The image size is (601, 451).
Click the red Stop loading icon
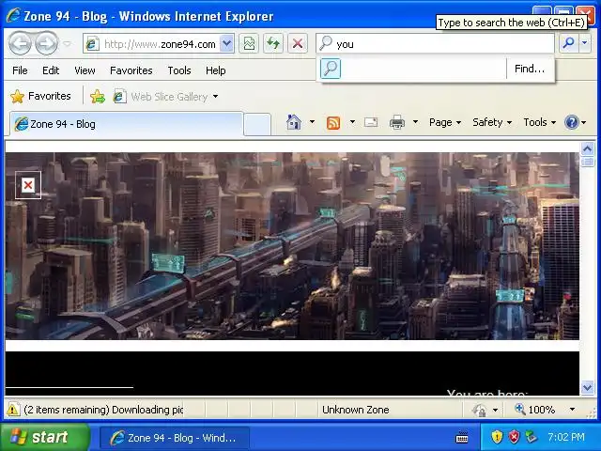click(x=298, y=44)
